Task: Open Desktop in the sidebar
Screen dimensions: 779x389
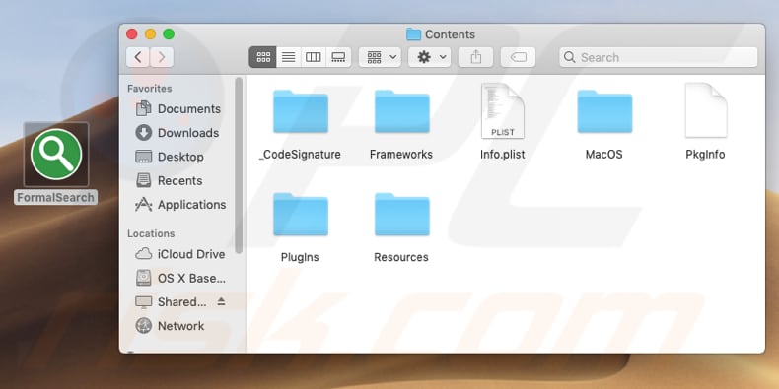Action: click(171, 157)
